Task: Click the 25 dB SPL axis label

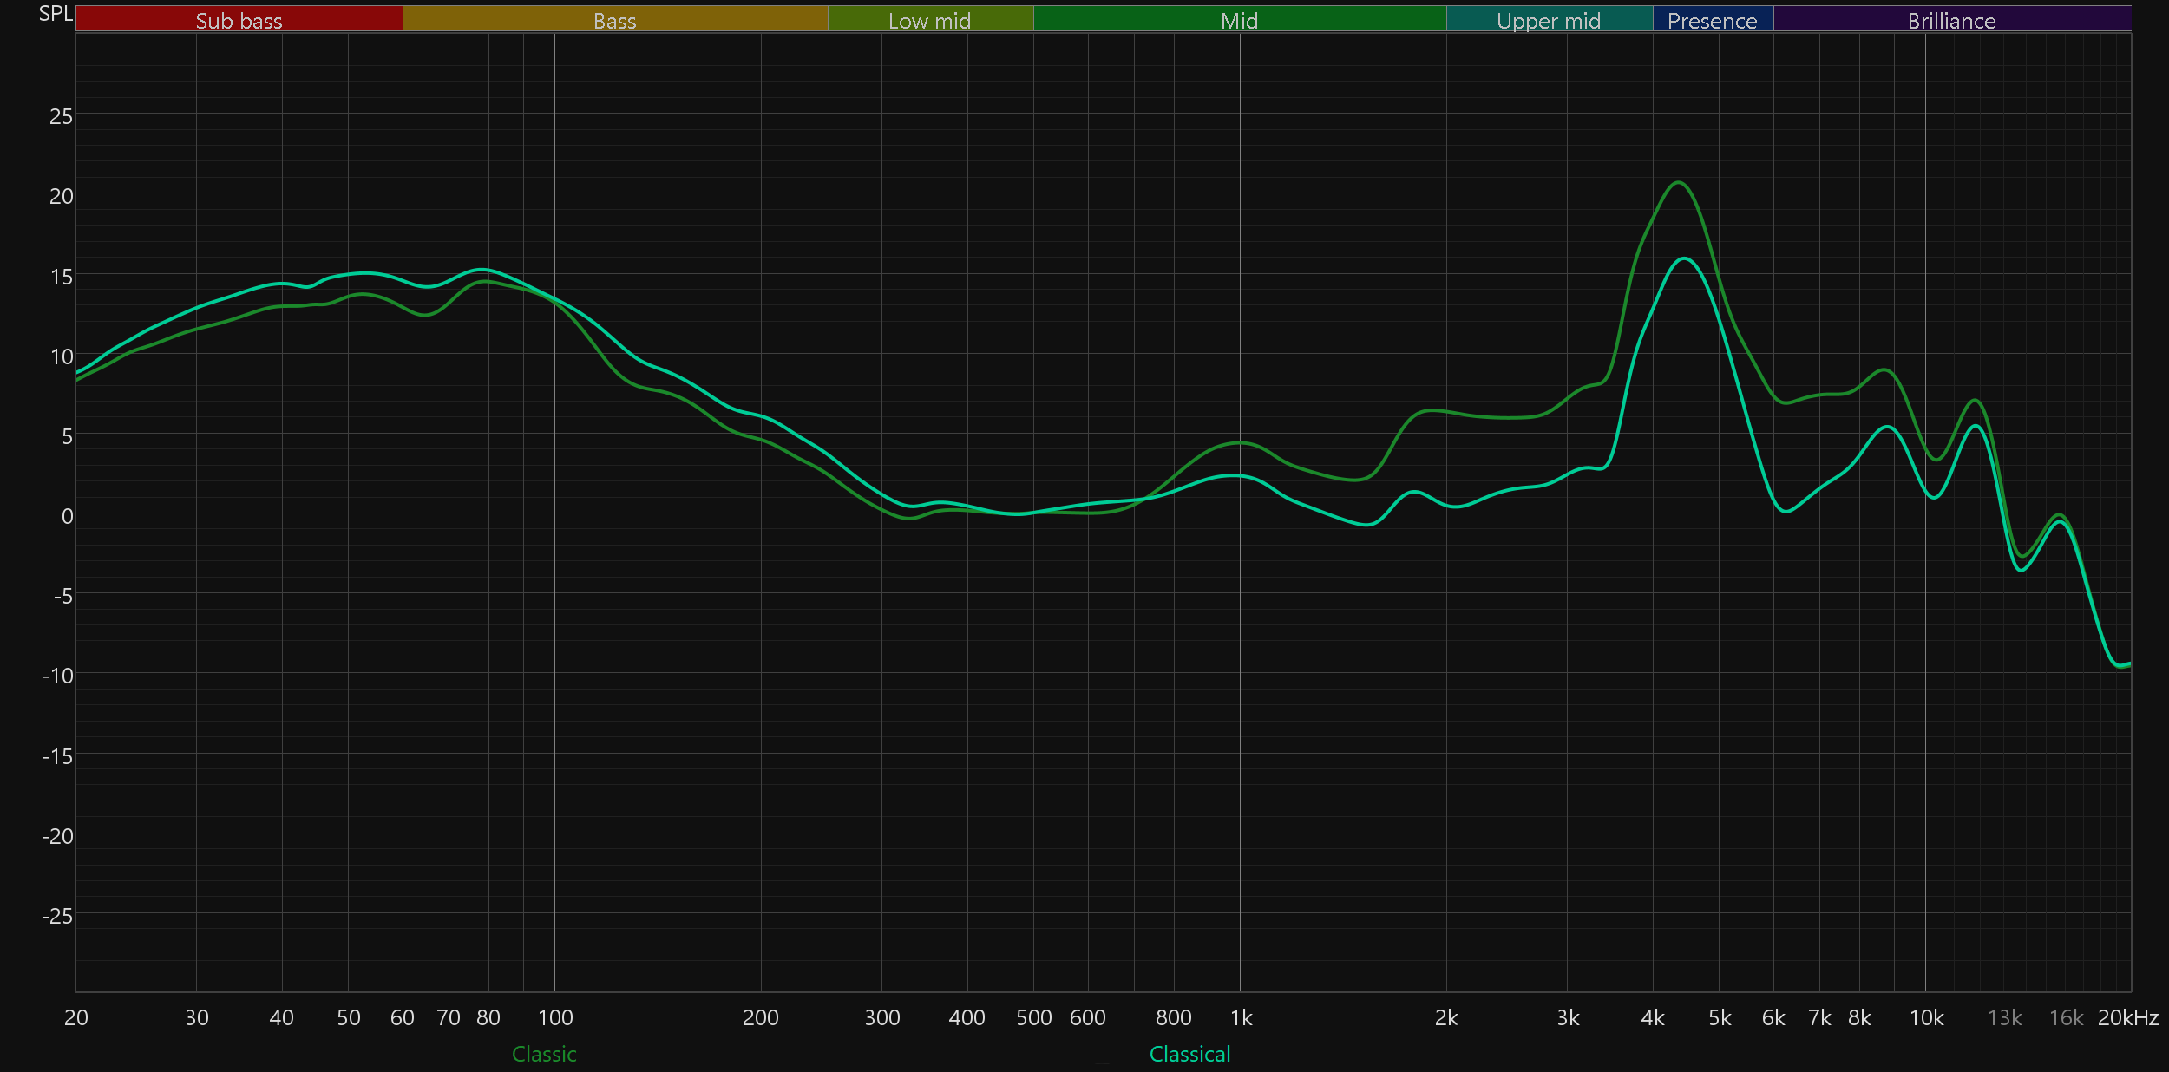Action: (61, 116)
